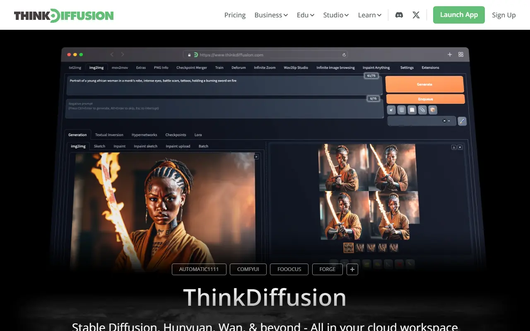Click the green Launch App button
Image resolution: width=530 pixels, height=331 pixels.
(x=459, y=15)
